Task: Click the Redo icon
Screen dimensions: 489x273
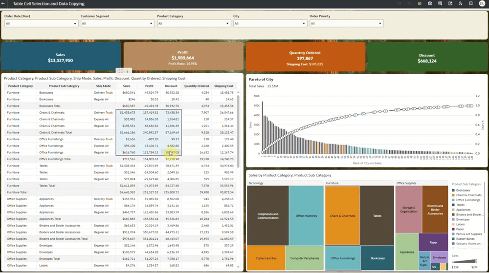Action: pyautogui.click(x=409, y=3)
